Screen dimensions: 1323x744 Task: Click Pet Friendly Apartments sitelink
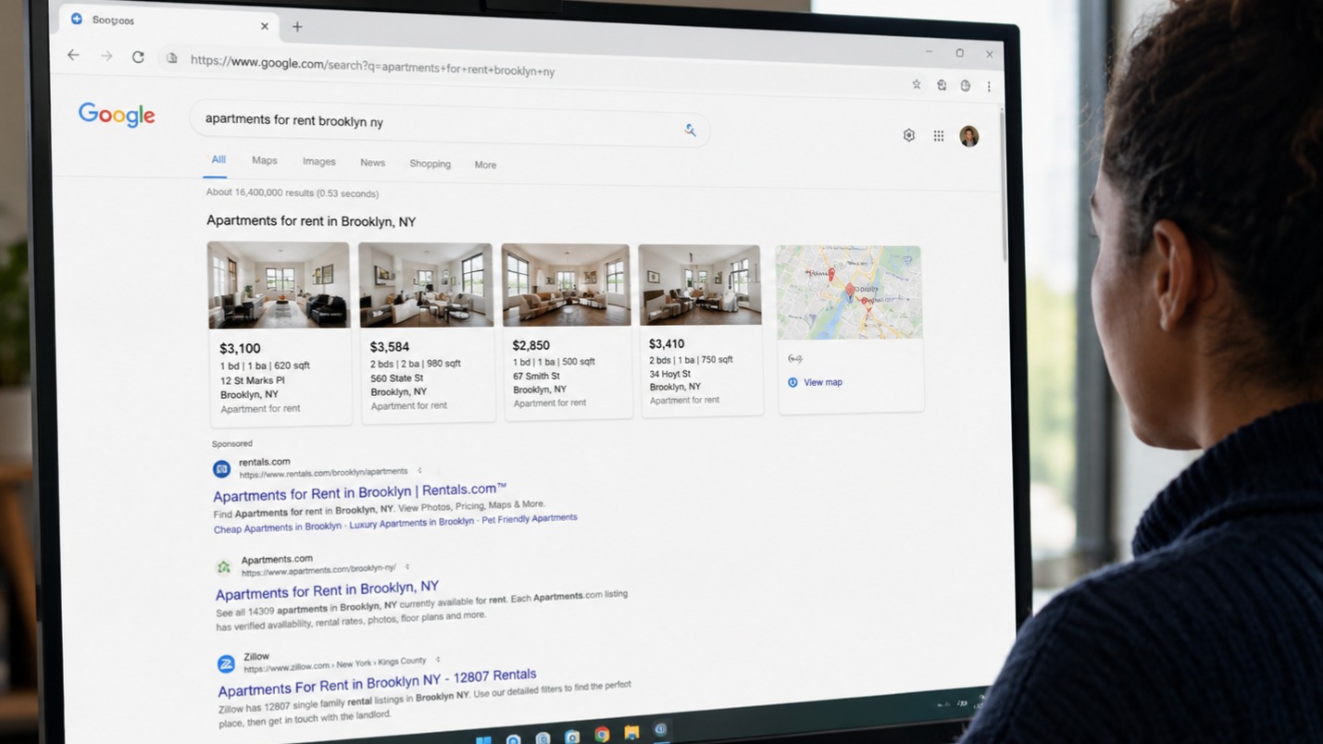point(530,519)
